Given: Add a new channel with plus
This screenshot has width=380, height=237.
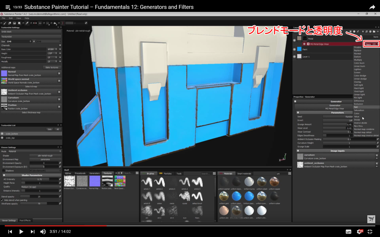Looking at the screenshot, I should pyautogui.click(x=60, y=45).
